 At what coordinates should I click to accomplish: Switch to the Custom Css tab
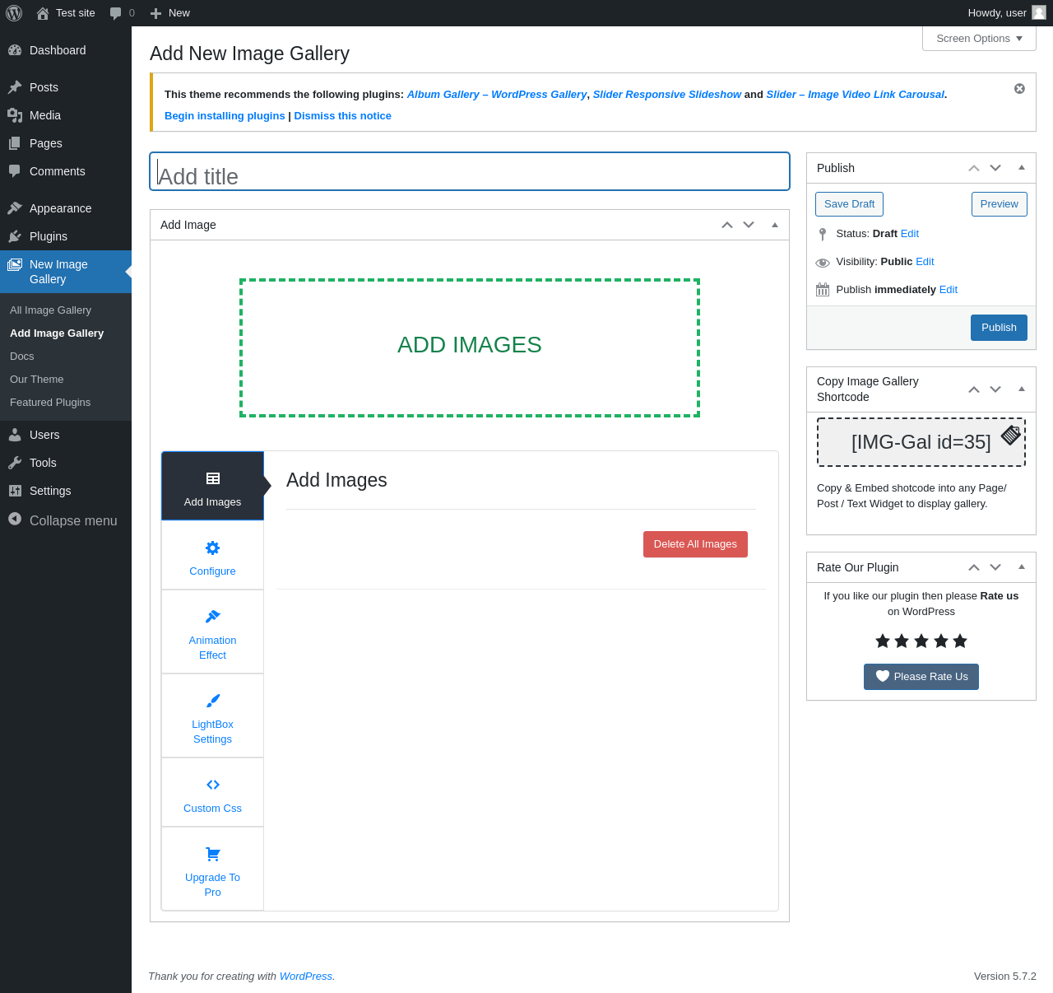pyautogui.click(x=212, y=792)
